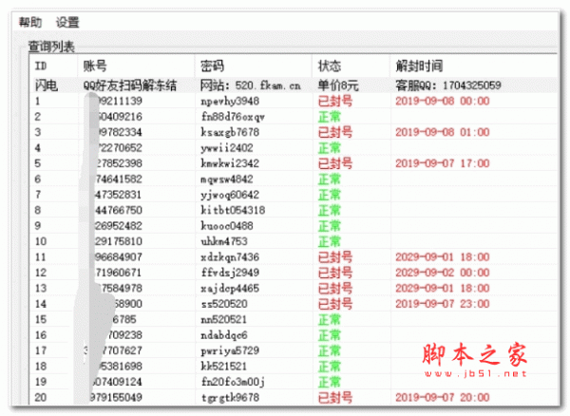Select the 单价8元 cell
Image resolution: width=570 pixels, height=416 pixels.
338,85
